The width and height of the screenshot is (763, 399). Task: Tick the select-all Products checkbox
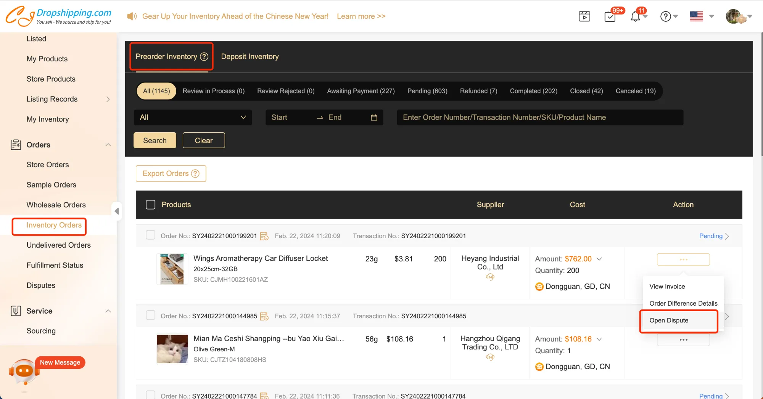click(151, 205)
